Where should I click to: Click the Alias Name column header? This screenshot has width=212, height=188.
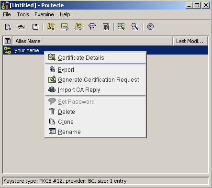(x=93, y=41)
